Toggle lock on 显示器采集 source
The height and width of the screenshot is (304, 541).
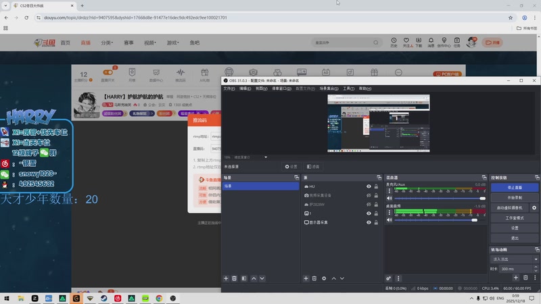pyautogui.click(x=376, y=222)
